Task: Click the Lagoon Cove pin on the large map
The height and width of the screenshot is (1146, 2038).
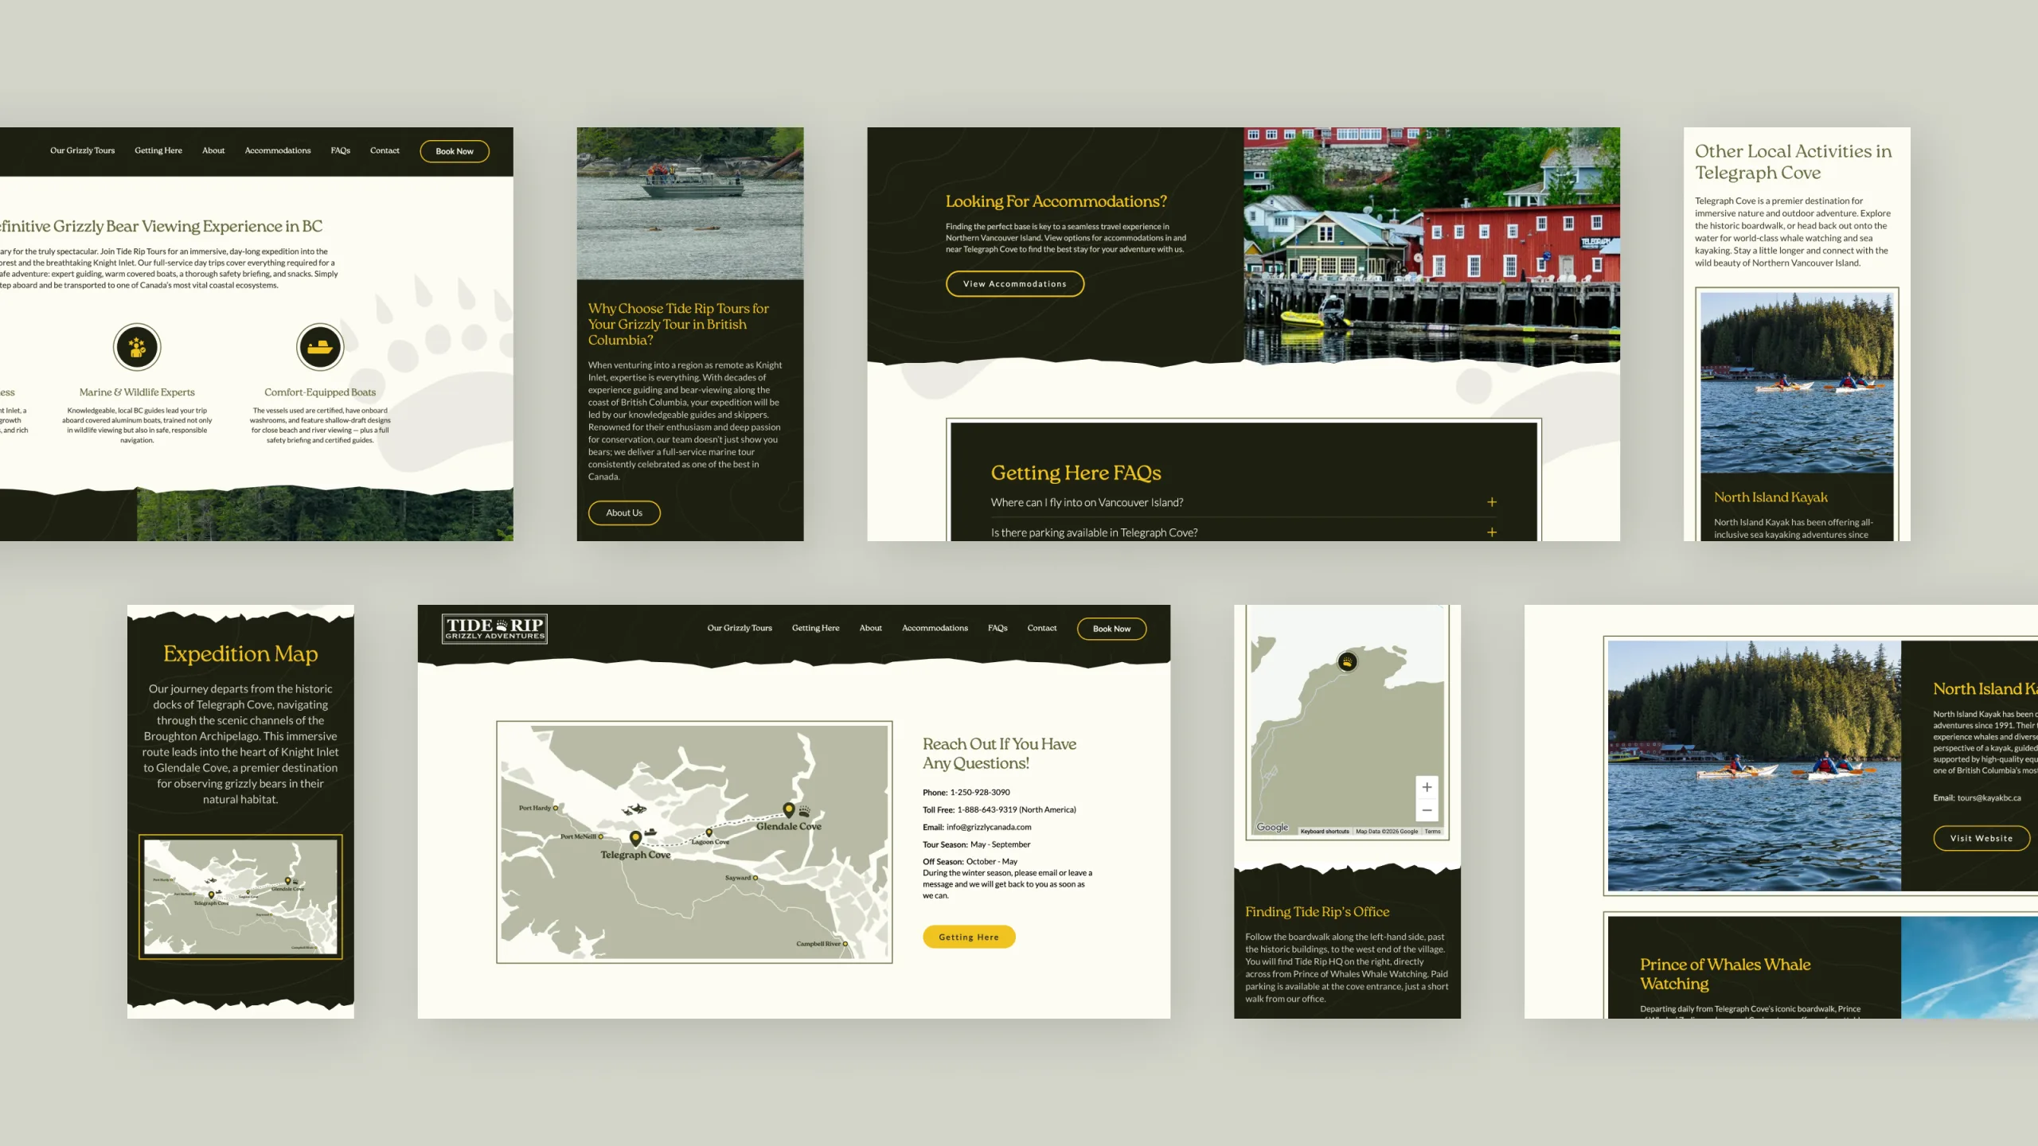Action: [x=709, y=833]
